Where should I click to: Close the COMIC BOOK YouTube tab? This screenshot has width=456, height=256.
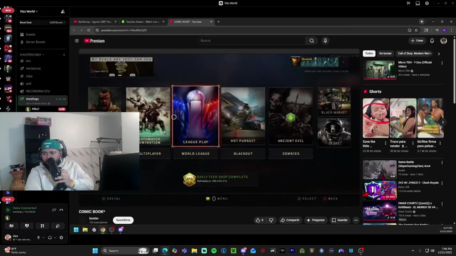click(211, 22)
